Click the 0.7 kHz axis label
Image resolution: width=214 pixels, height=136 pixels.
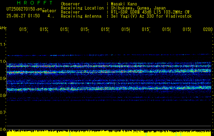pyautogui.click(x=3, y=113)
